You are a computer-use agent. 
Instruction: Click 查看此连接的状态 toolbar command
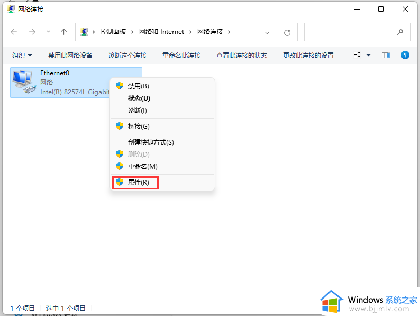pos(242,56)
